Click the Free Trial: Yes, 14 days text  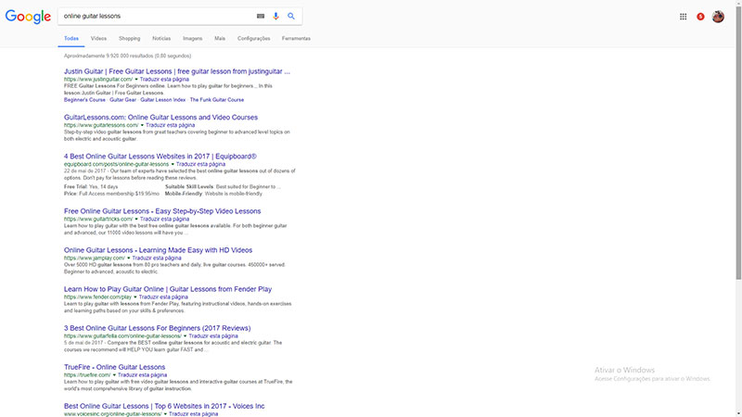pyautogui.click(x=91, y=187)
